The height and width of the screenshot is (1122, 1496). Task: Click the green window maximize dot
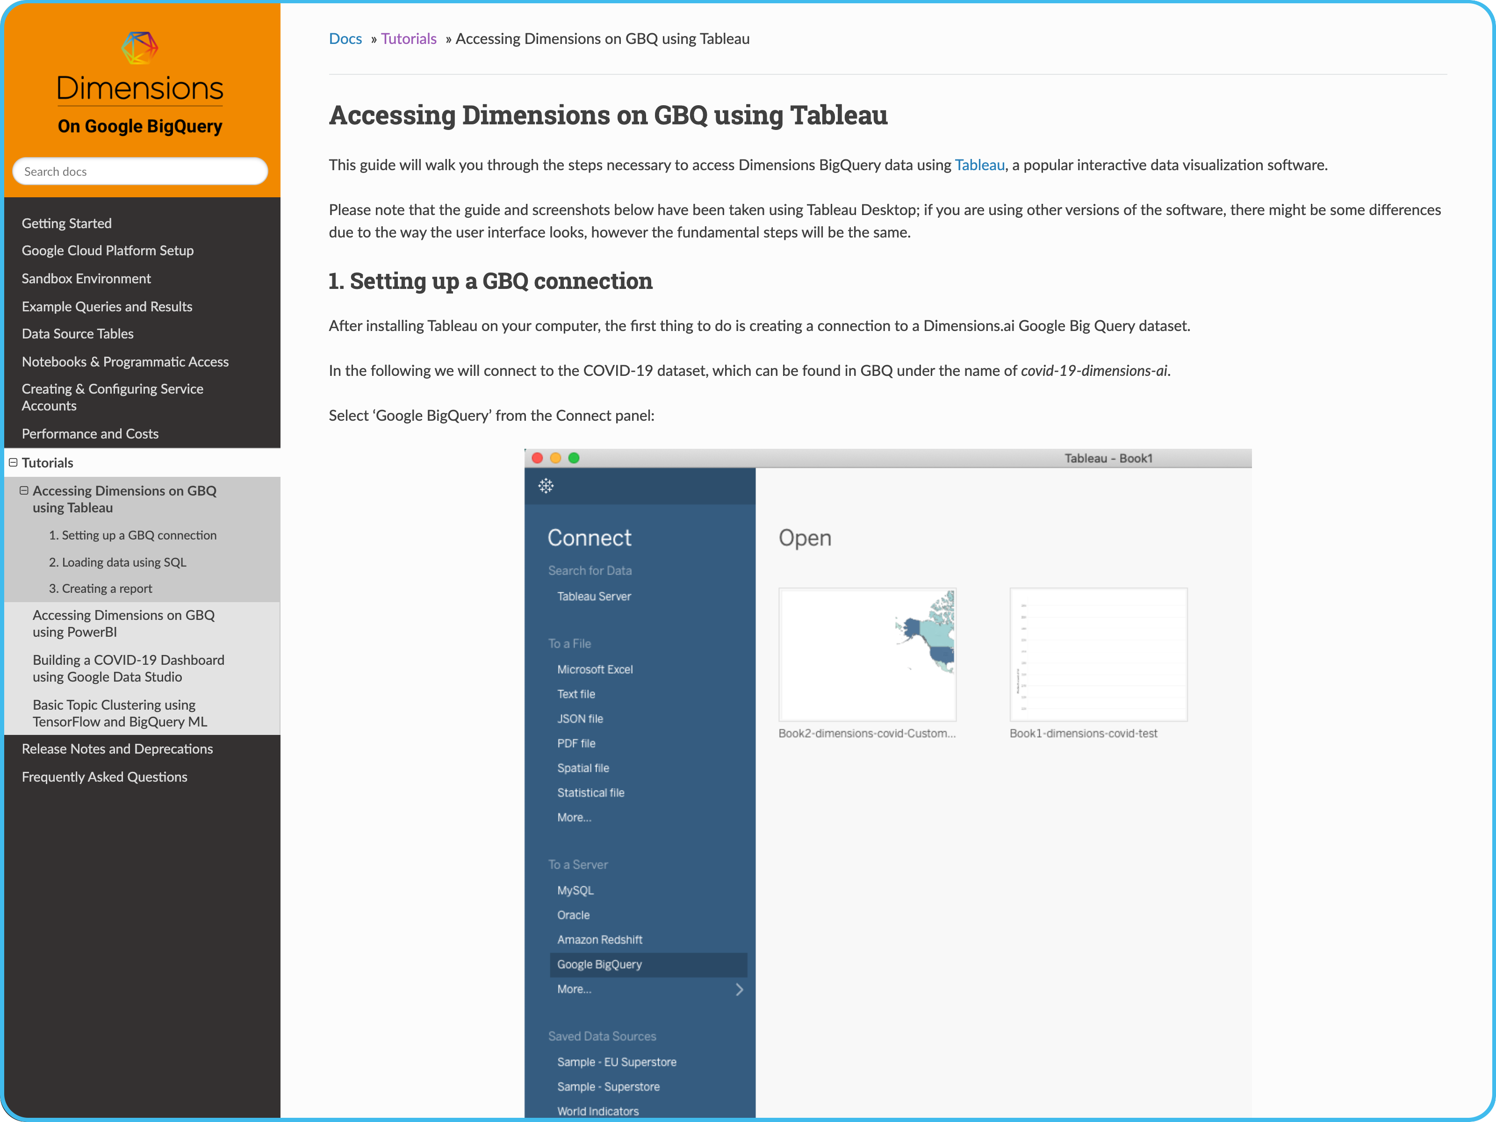point(574,458)
